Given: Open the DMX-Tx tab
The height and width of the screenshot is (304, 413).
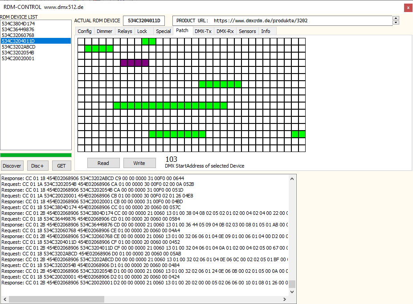Looking at the screenshot, I should pyautogui.click(x=203, y=31).
